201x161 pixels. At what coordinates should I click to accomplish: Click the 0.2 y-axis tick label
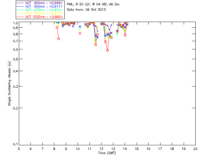click(15, 108)
